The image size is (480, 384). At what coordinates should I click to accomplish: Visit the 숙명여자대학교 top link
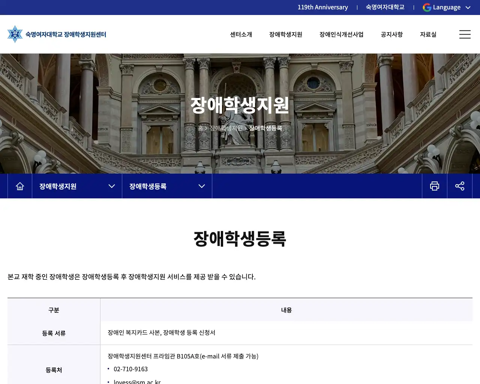[x=385, y=7]
